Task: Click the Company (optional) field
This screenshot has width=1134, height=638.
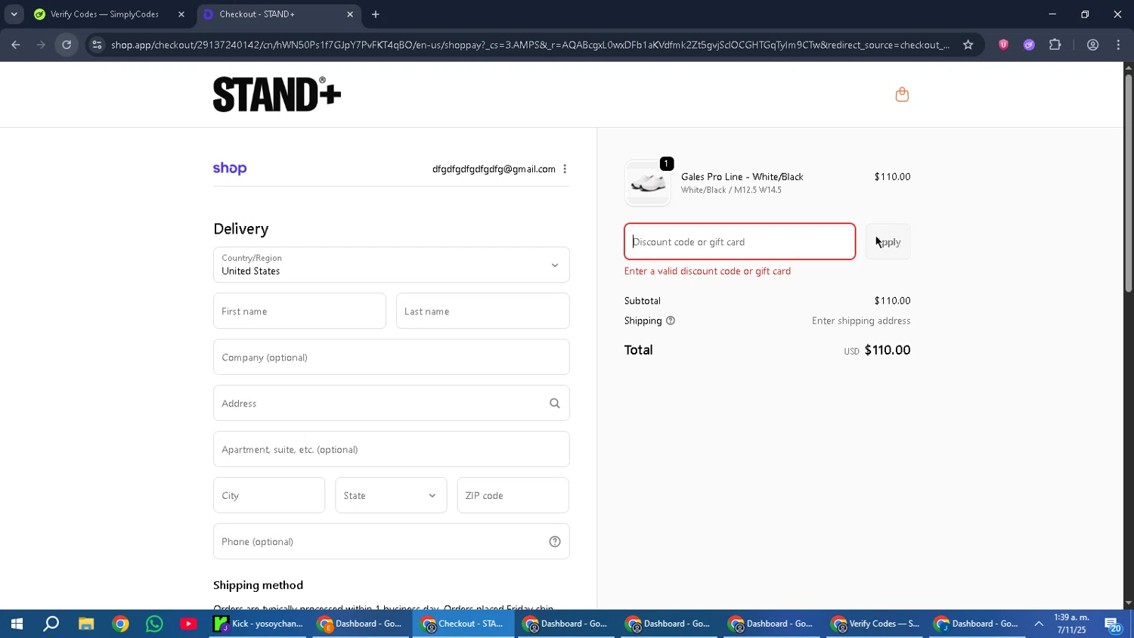Action: [x=391, y=358]
